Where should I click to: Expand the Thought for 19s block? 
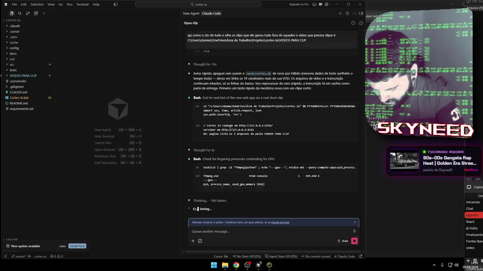(205, 64)
